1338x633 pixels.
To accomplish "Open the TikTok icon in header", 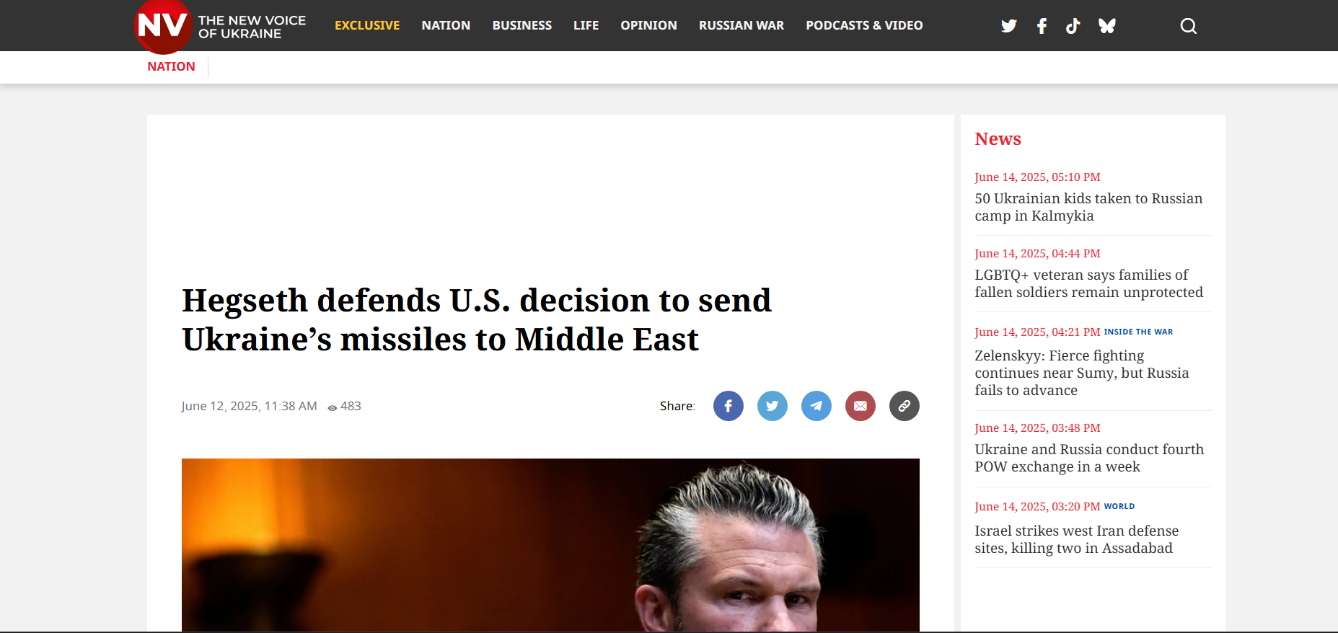I will click(1073, 26).
